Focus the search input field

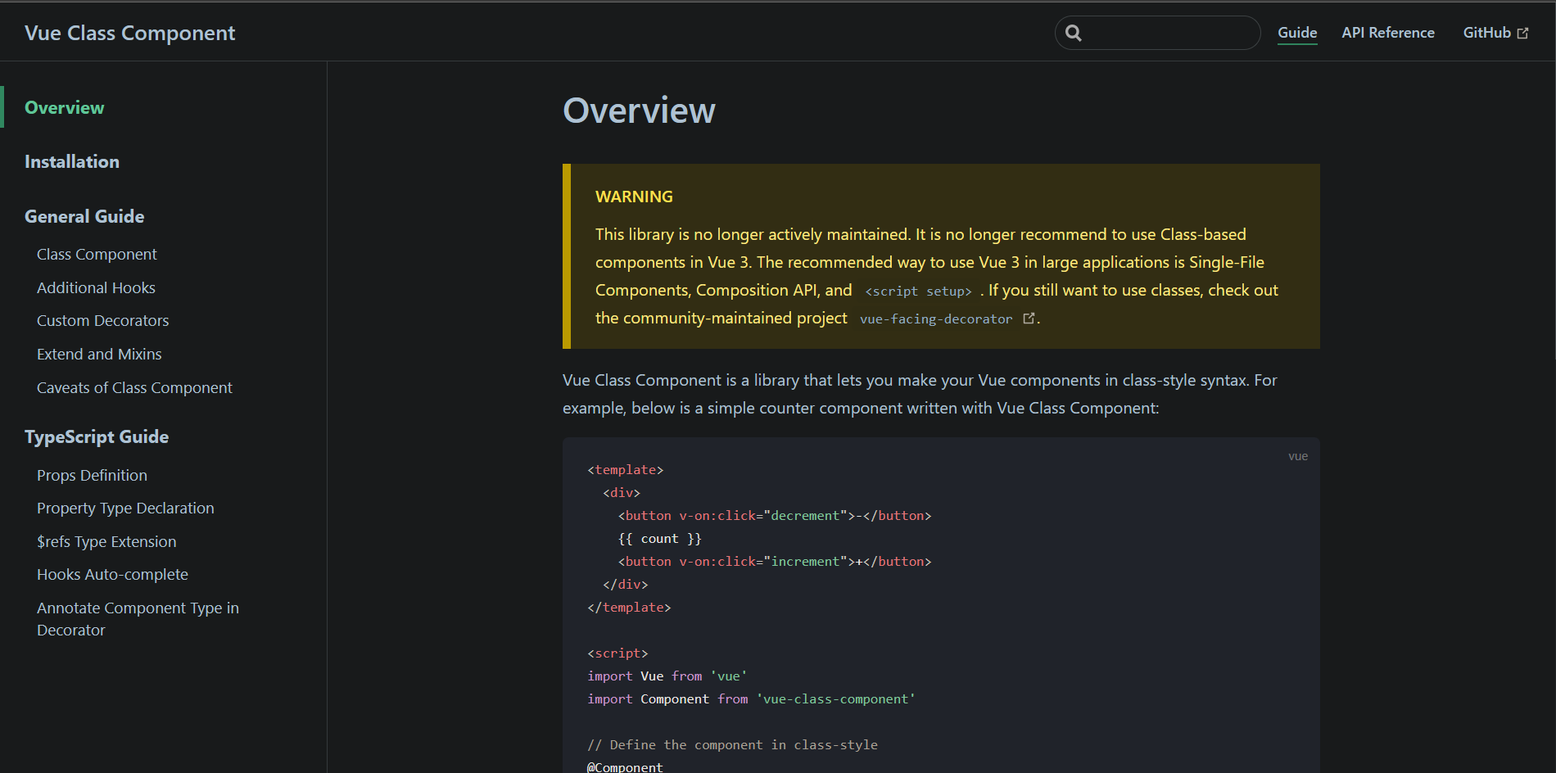[x=1158, y=33]
